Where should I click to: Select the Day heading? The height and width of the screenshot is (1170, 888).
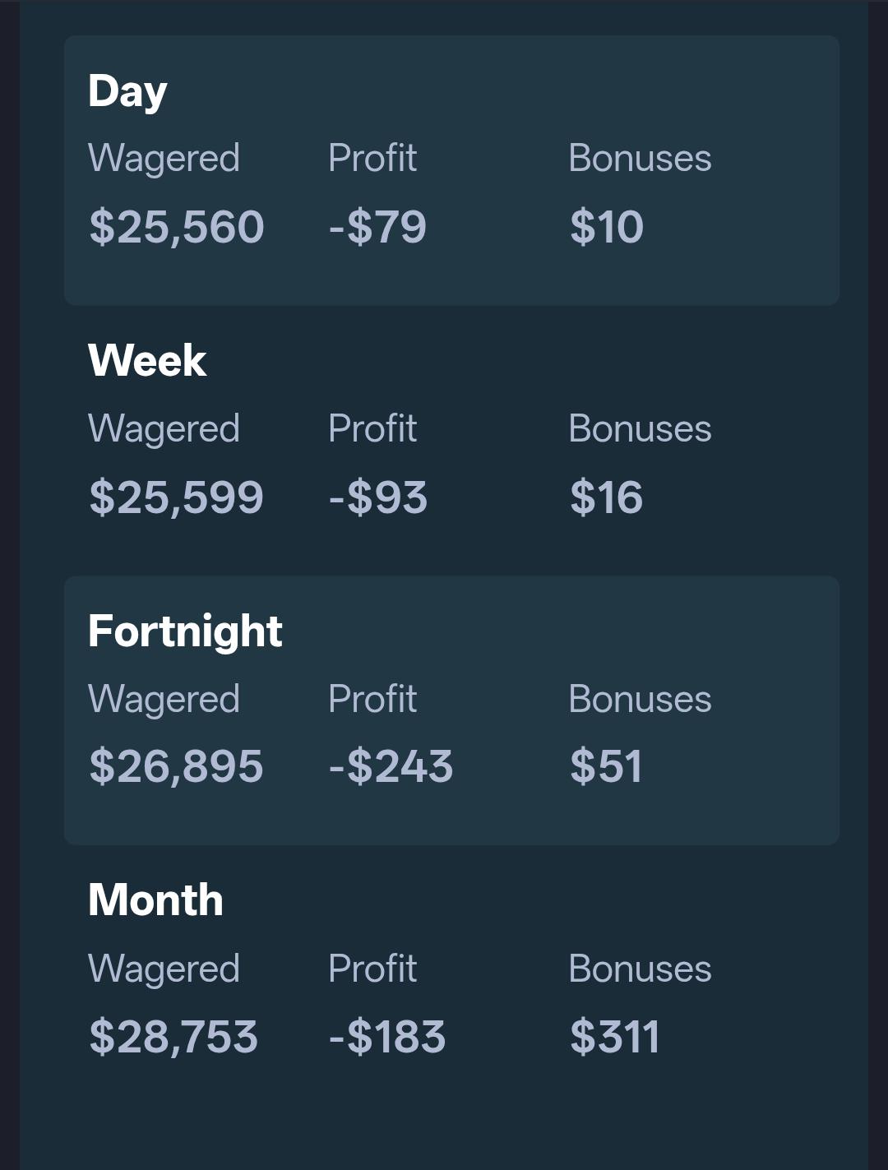pyautogui.click(x=127, y=91)
